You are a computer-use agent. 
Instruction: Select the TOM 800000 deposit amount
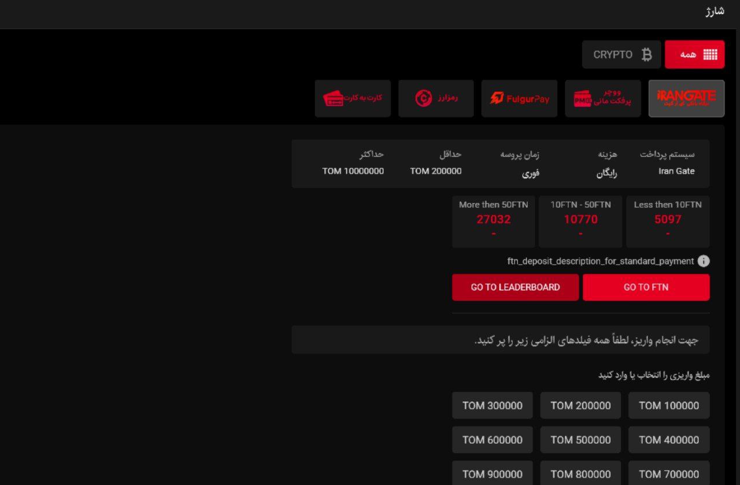pyautogui.click(x=580, y=473)
